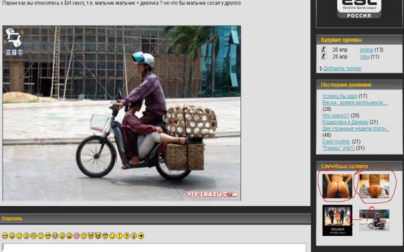Focus the reply text field below smileys
Image resolution: width=404 pixels, height=252 pixels.
click(154, 248)
